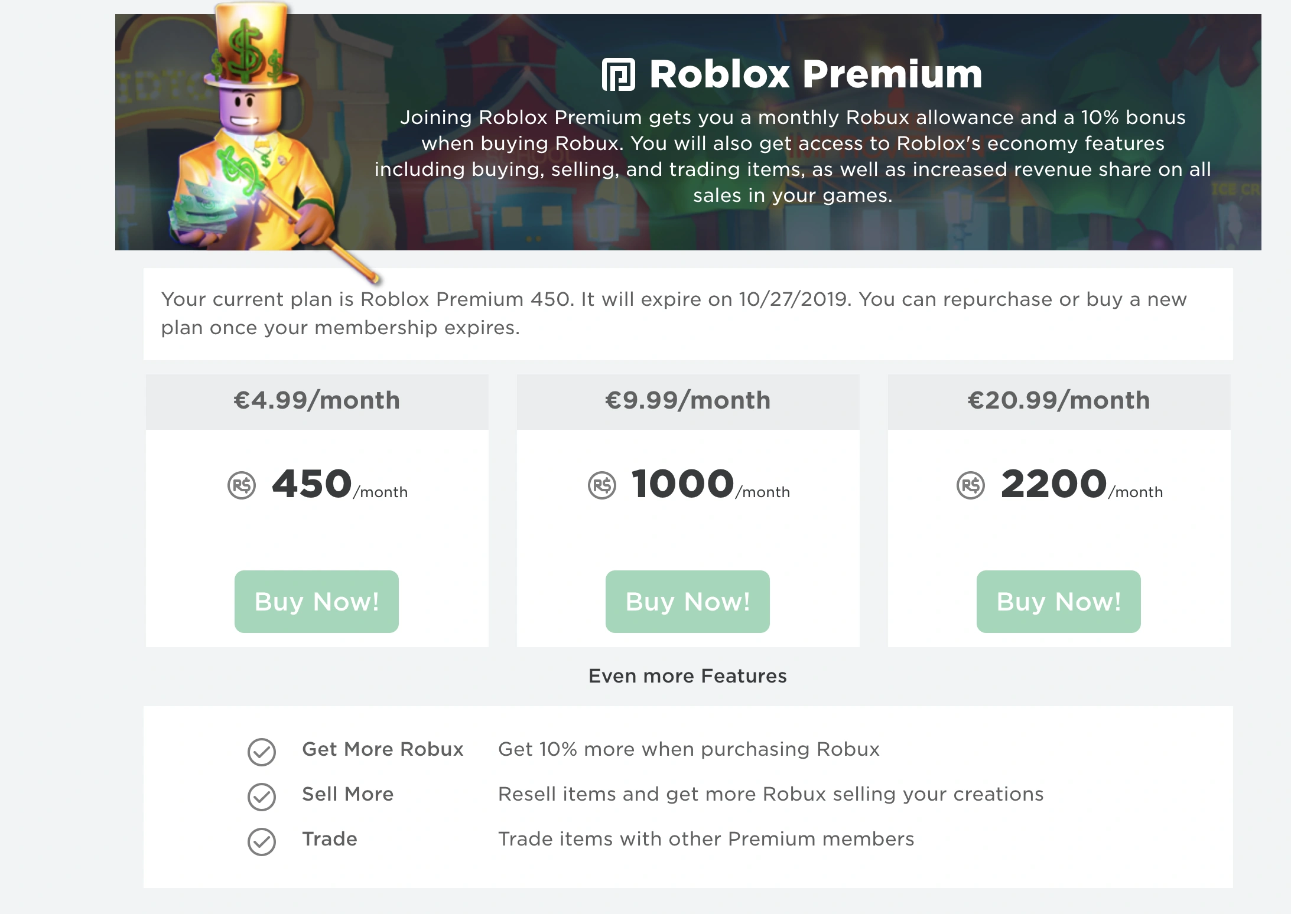Click the Robux icon beside 2200
The image size is (1291, 914).
[971, 485]
